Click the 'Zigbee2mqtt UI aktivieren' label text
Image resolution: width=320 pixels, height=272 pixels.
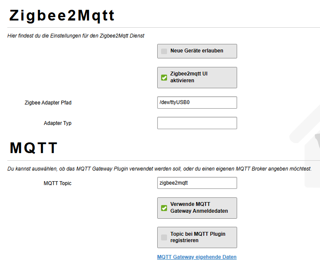coord(189,77)
